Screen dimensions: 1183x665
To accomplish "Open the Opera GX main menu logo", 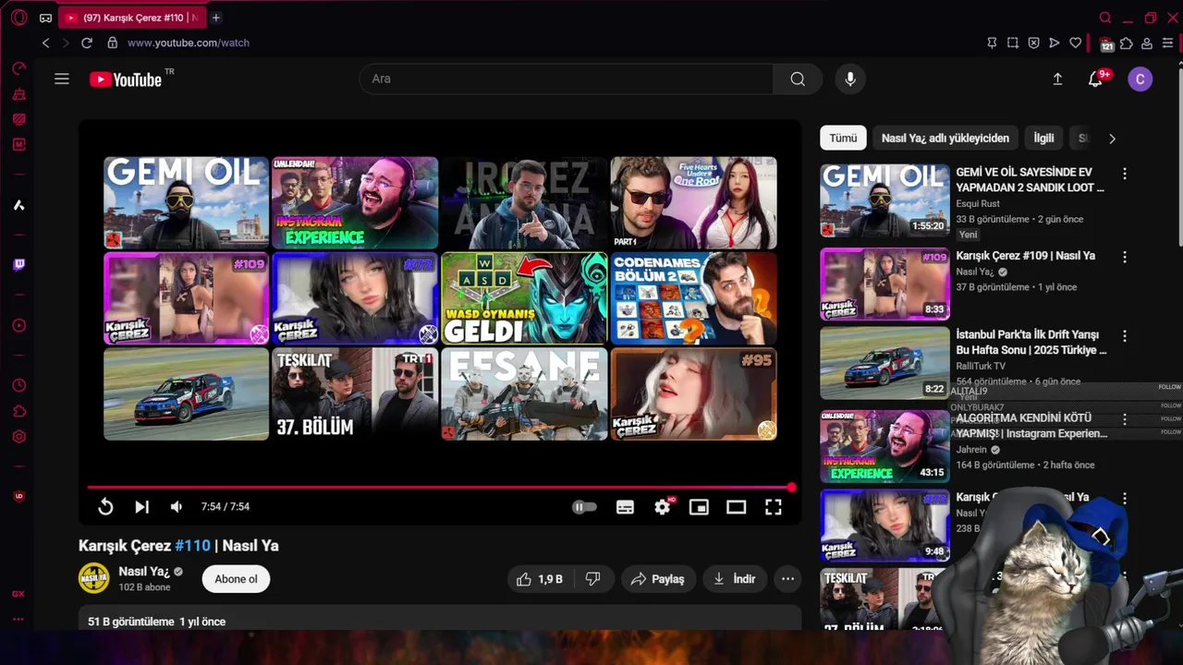I will coord(18,18).
